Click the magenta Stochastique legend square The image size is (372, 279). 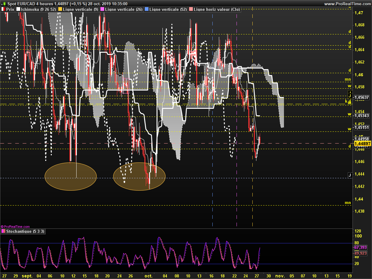(x=3, y=231)
